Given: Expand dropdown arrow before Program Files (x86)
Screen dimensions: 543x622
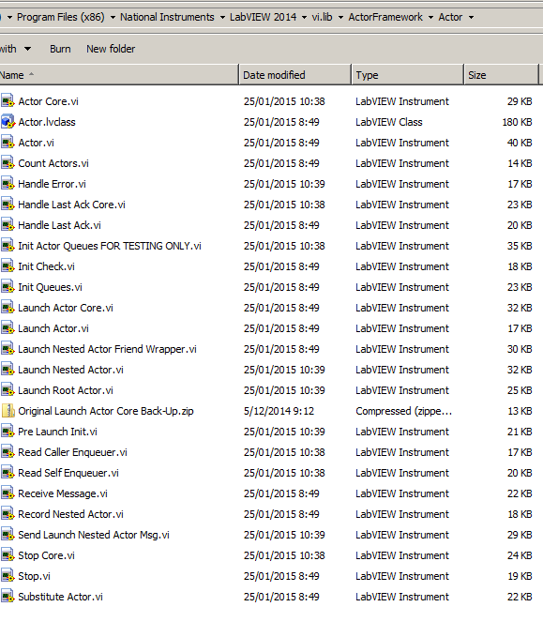Looking at the screenshot, I should [x=9, y=18].
